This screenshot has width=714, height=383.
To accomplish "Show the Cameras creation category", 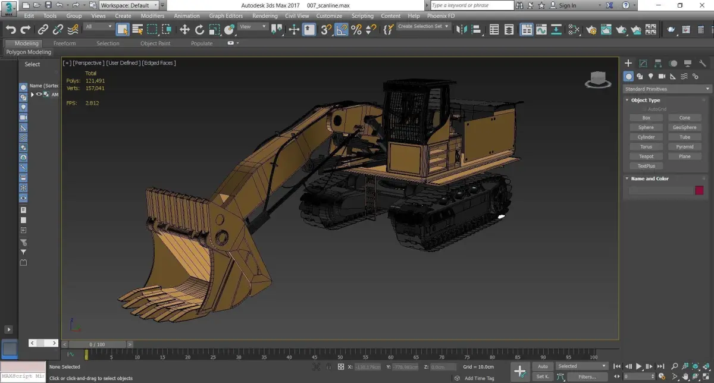I will coord(662,76).
